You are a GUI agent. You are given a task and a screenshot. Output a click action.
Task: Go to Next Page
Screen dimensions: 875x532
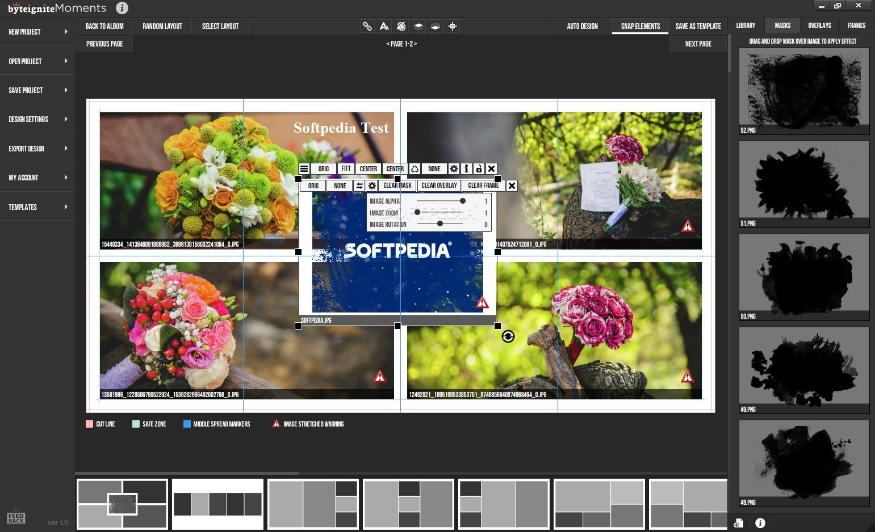pyautogui.click(x=698, y=44)
